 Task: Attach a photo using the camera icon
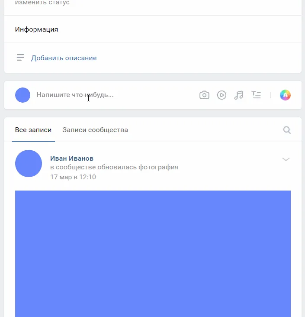tap(204, 95)
